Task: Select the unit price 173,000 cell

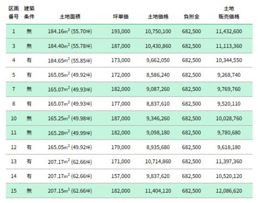Action: pyautogui.click(x=120, y=60)
